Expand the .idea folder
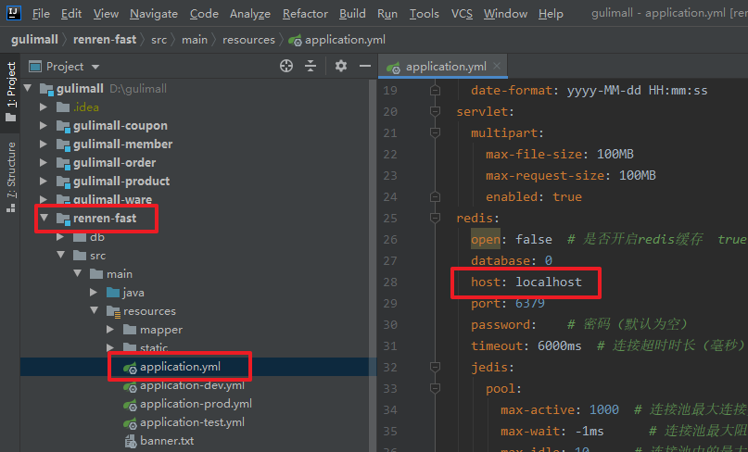 pos(44,107)
